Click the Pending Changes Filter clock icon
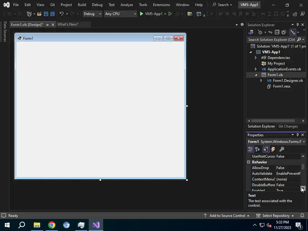The image size is (308, 231). point(260,32)
